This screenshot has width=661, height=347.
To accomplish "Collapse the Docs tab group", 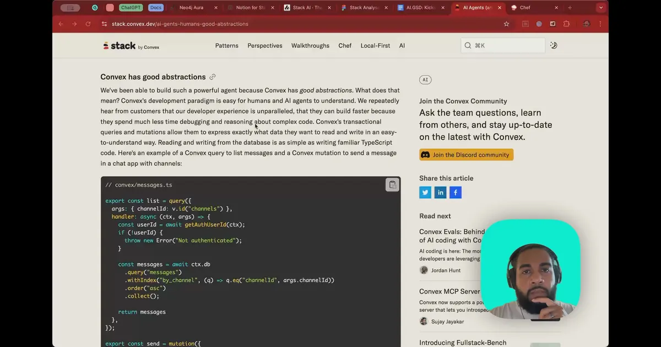I will pyautogui.click(x=155, y=8).
